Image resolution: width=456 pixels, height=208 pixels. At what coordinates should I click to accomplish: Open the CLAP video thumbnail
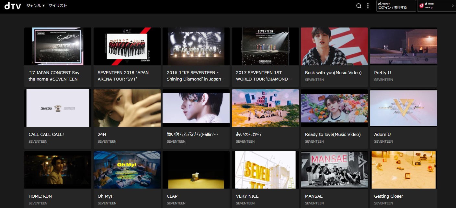pos(196,170)
